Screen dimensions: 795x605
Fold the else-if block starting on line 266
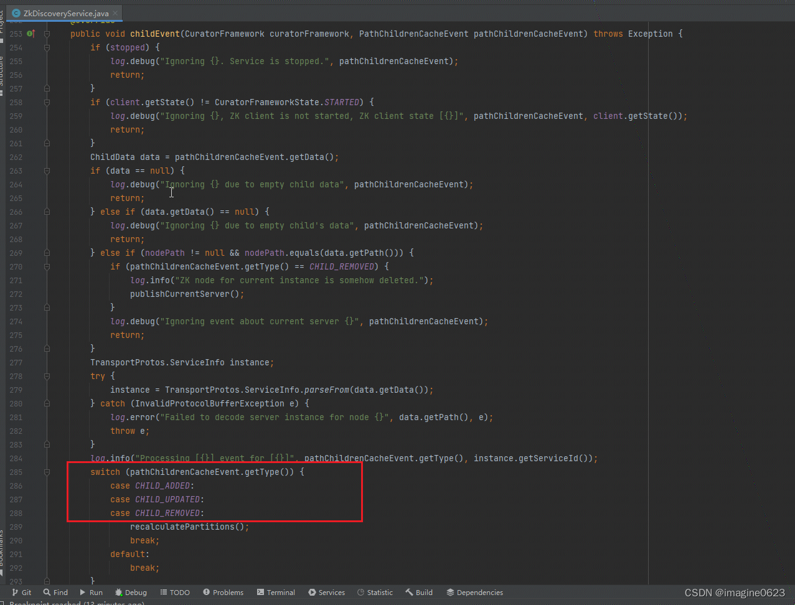(x=47, y=212)
